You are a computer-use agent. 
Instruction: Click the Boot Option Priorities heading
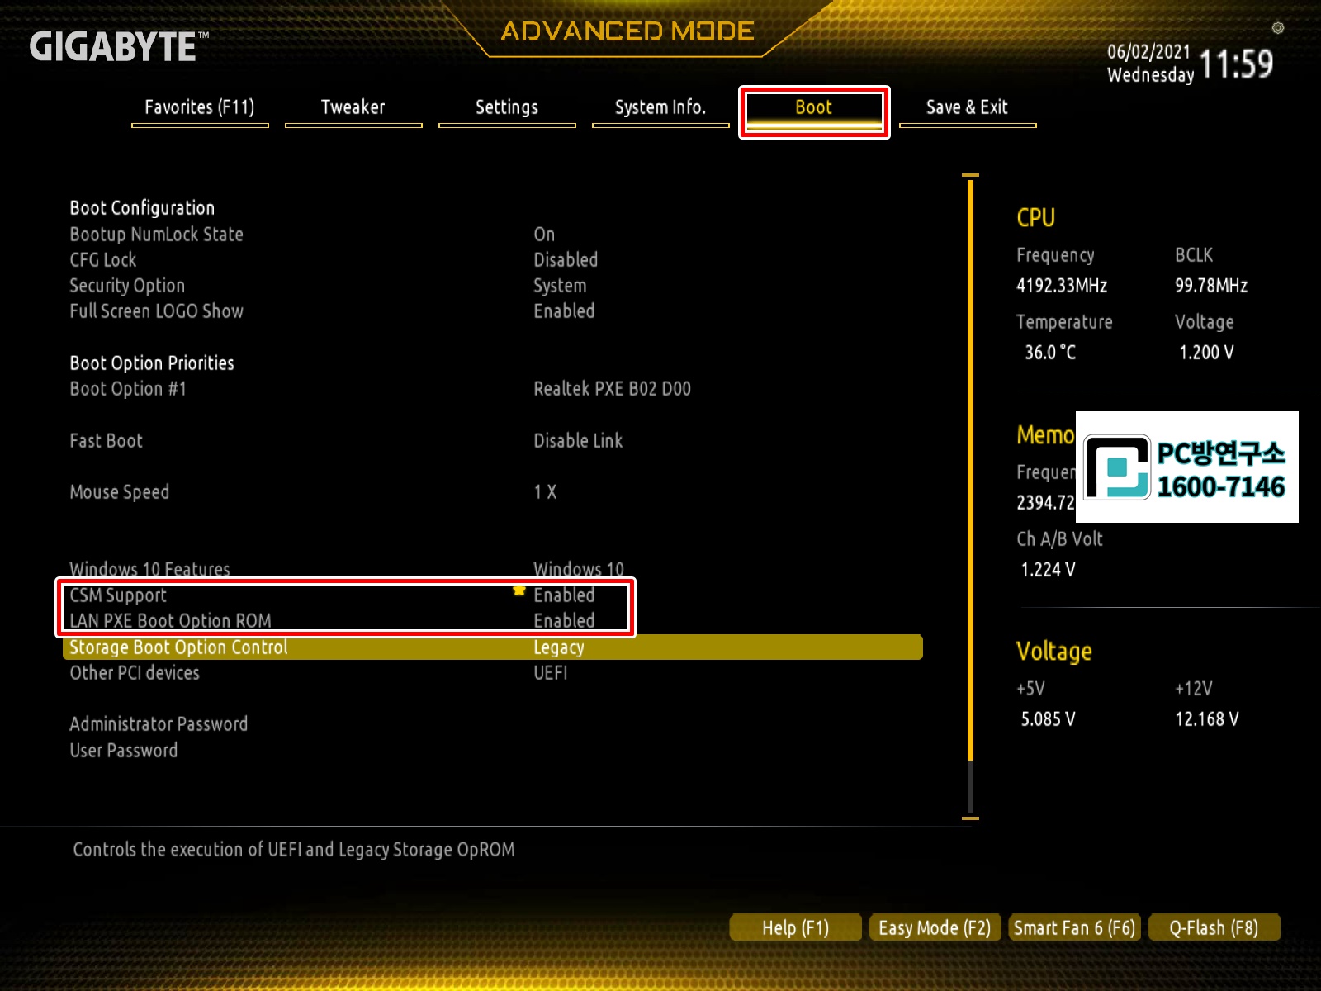(x=152, y=363)
